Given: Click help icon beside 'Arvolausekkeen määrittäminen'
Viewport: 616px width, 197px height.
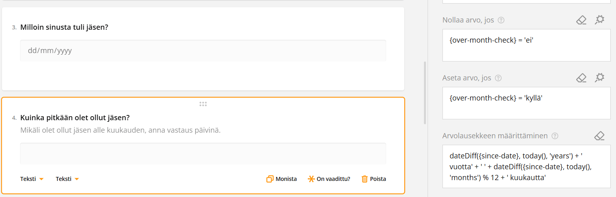Looking at the screenshot, I should pyautogui.click(x=555, y=136).
